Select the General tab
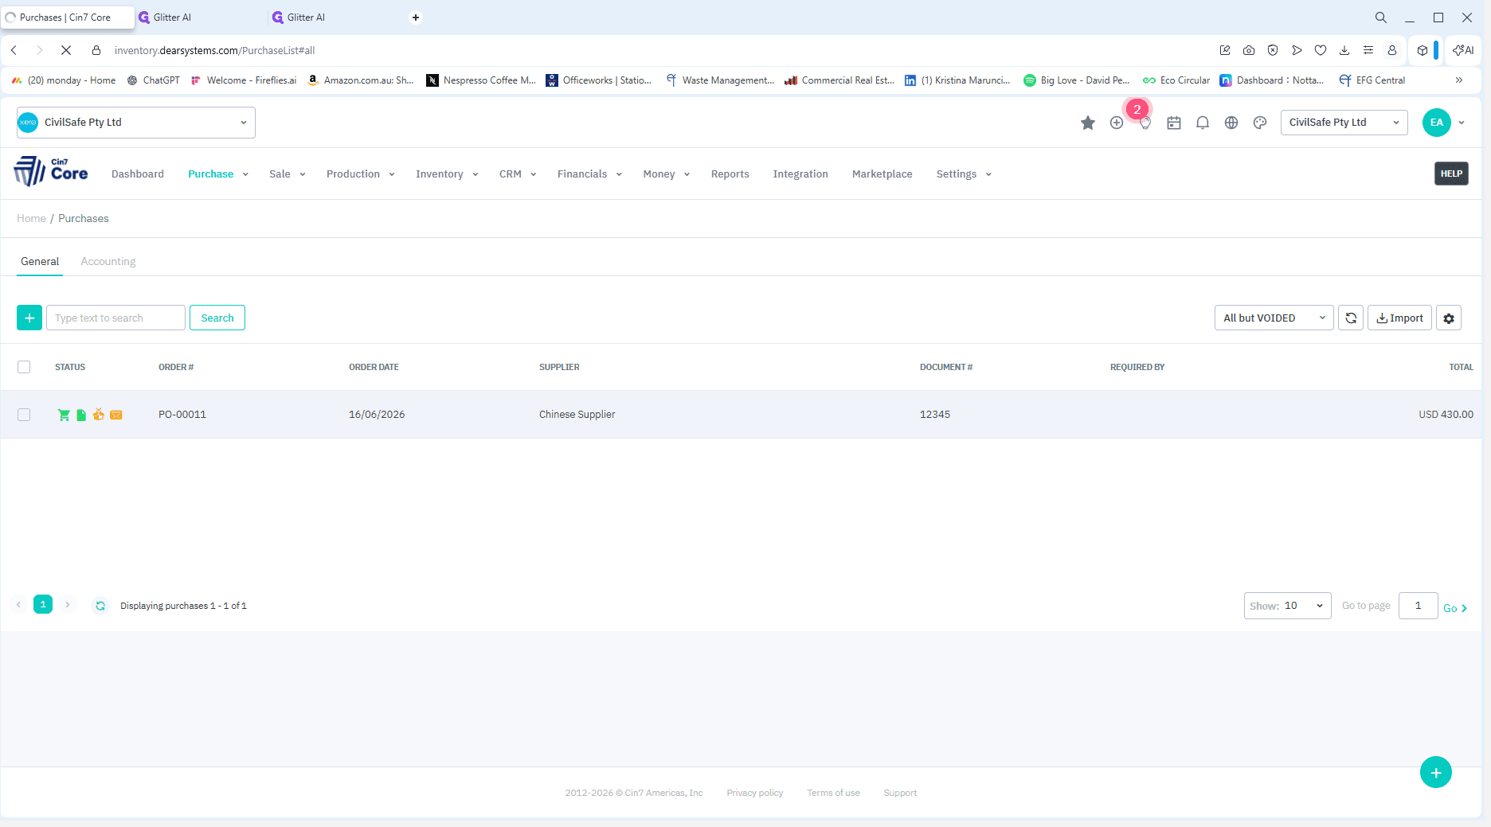Image resolution: width=1491 pixels, height=827 pixels. 40,261
